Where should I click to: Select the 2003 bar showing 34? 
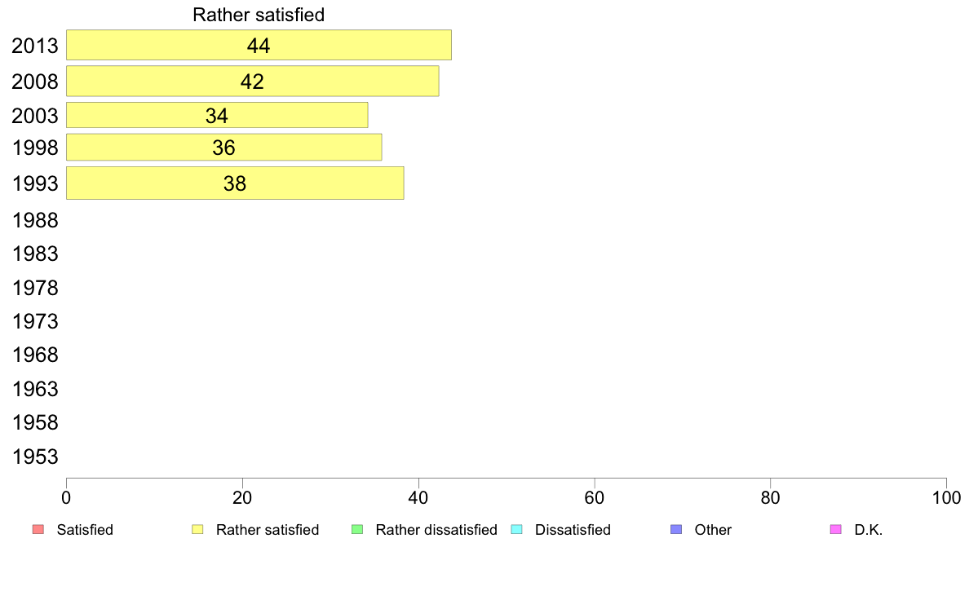point(217,115)
